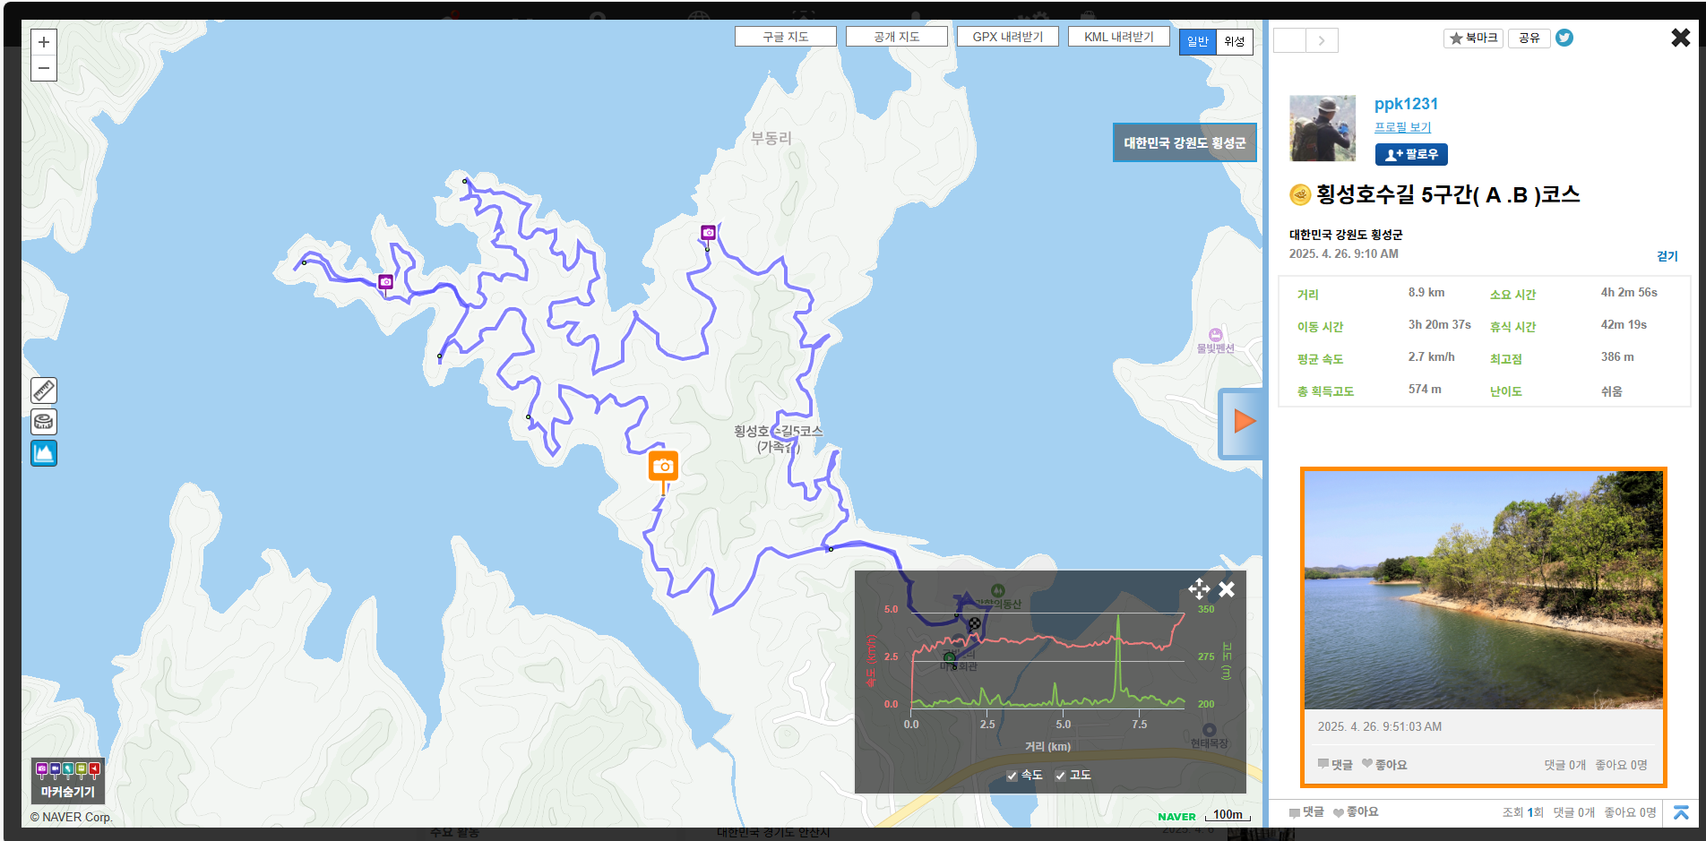Follow user with 팔로우 button

(x=1411, y=154)
